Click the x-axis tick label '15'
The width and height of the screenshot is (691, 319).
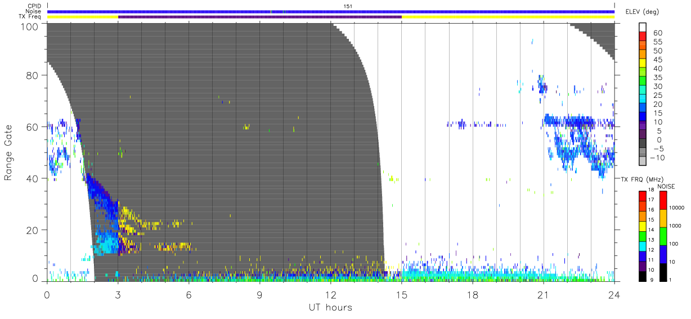(x=401, y=294)
